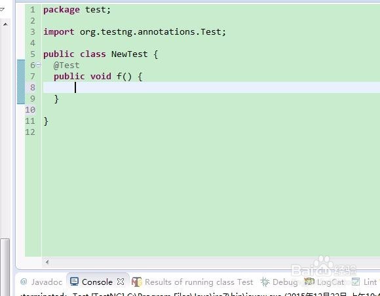Open the left panel view menu triangle
The image size is (380, 296).
(x=2, y=9)
